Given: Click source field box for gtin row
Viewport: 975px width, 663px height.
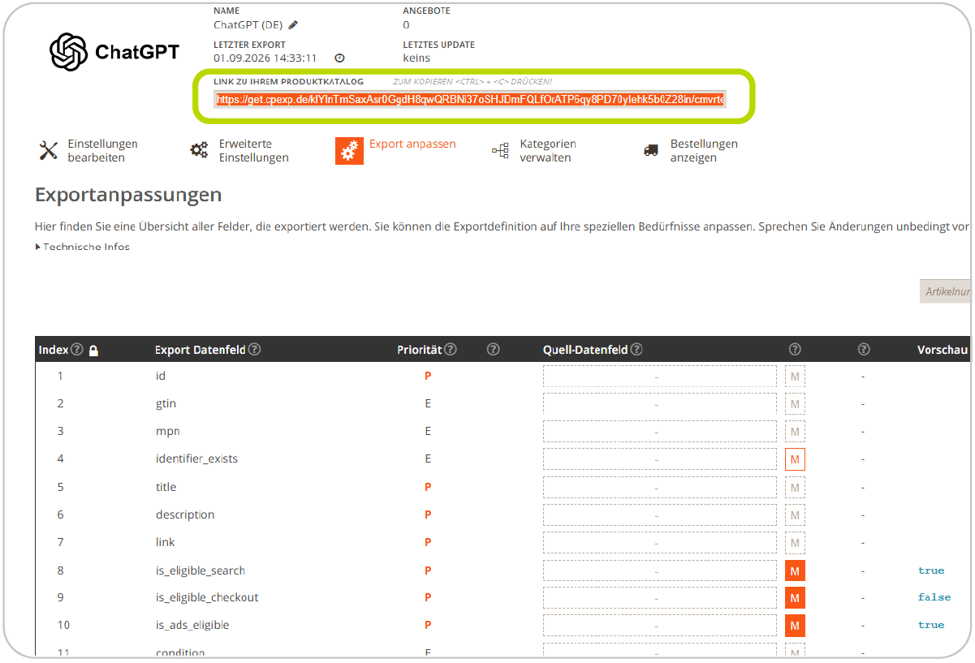Looking at the screenshot, I should point(660,404).
